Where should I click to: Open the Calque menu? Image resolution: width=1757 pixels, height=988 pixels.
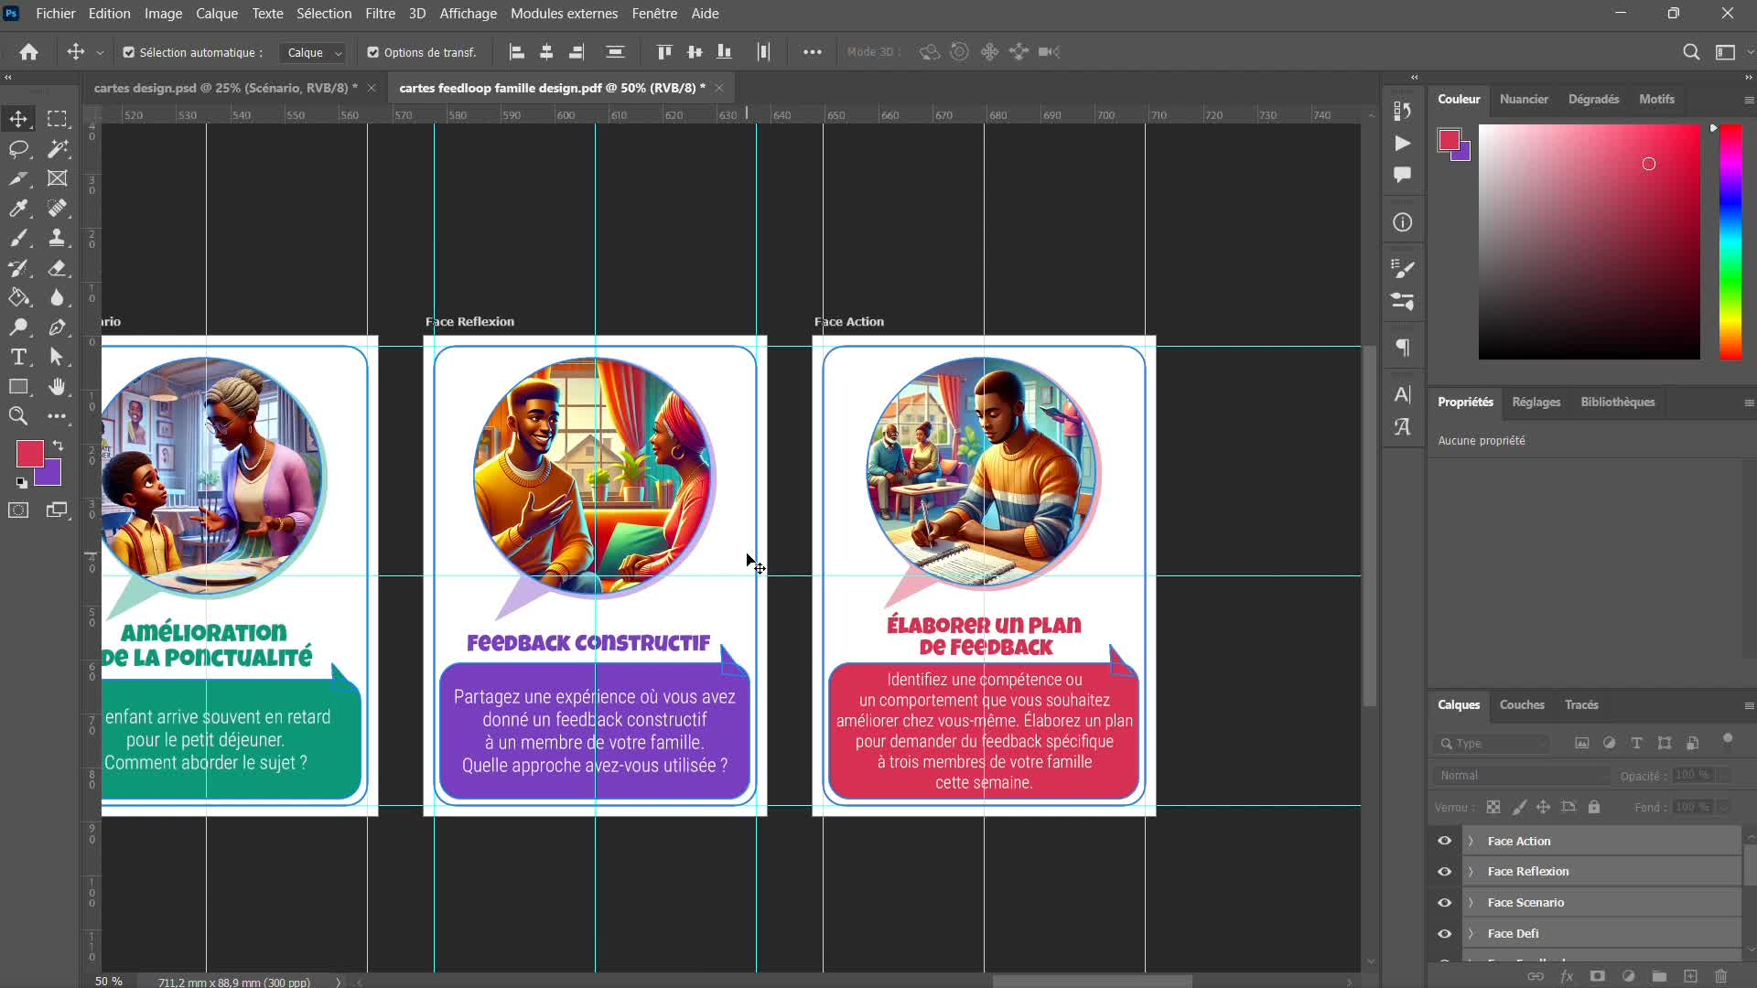click(x=217, y=14)
